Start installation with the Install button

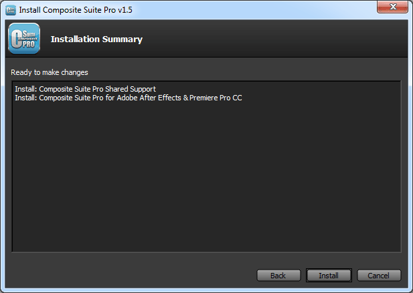(x=329, y=276)
